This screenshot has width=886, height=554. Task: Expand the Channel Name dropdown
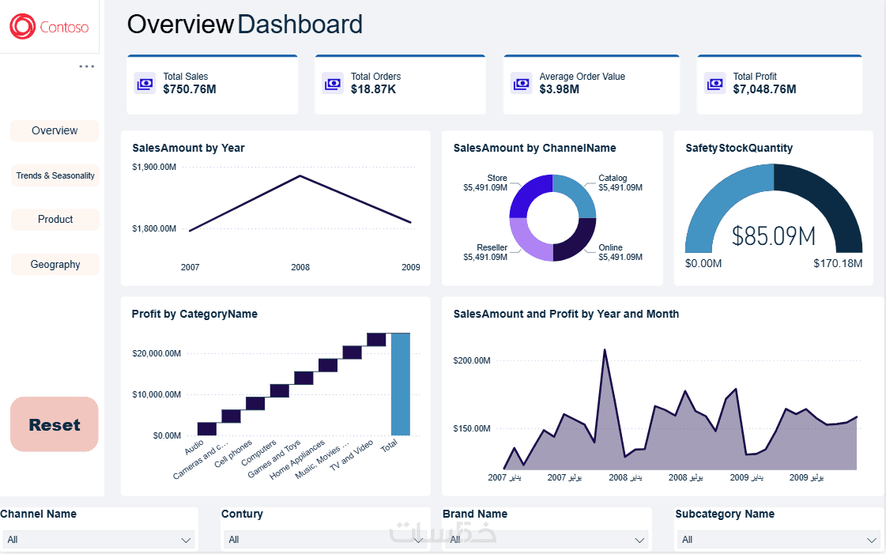coord(99,539)
